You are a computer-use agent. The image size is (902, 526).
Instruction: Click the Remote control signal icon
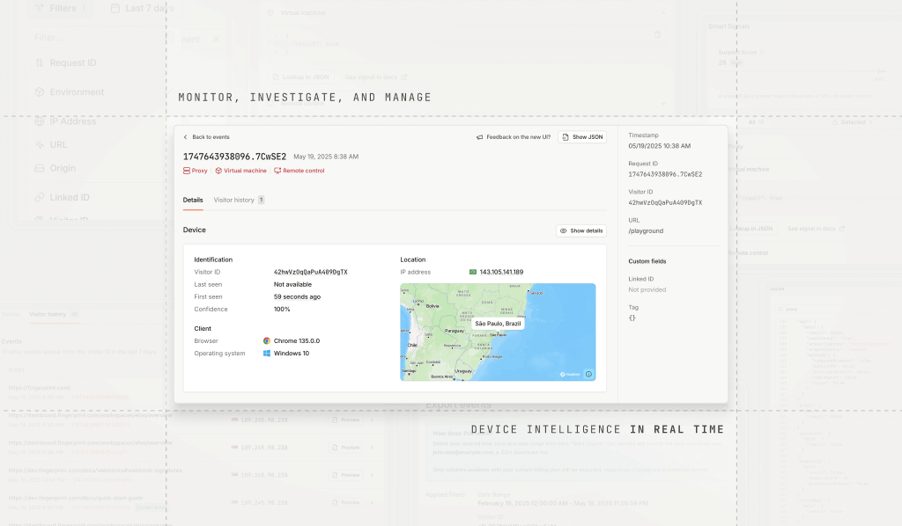click(276, 171)
